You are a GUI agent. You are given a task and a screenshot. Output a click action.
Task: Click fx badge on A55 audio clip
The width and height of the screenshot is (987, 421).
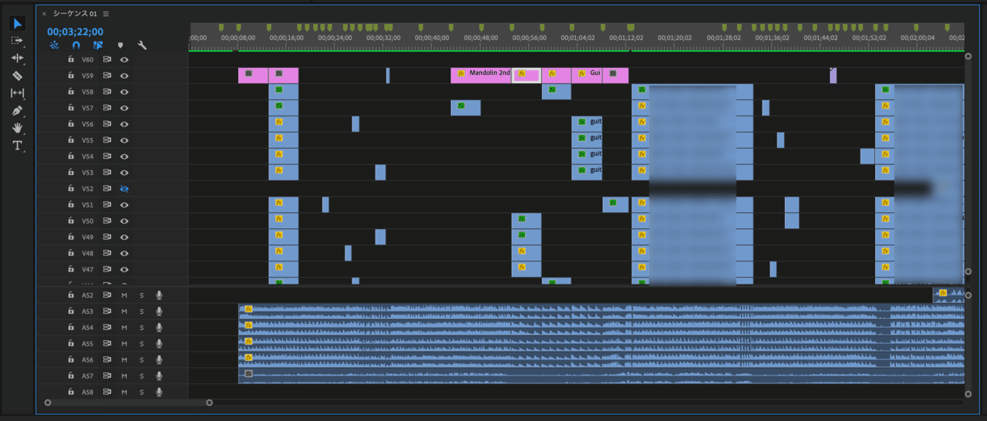(248, 342)
